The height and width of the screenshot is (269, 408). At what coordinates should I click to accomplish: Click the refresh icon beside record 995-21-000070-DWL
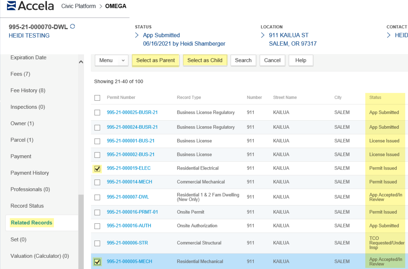73,27
